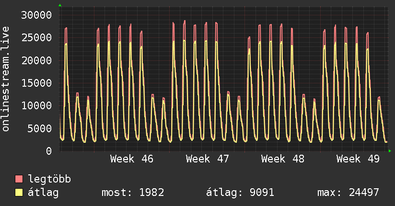Select the red legtöbb legend swatch
The height and width of the screenshot is (206, 395).
pyautogui.click(x=19, y=180)
